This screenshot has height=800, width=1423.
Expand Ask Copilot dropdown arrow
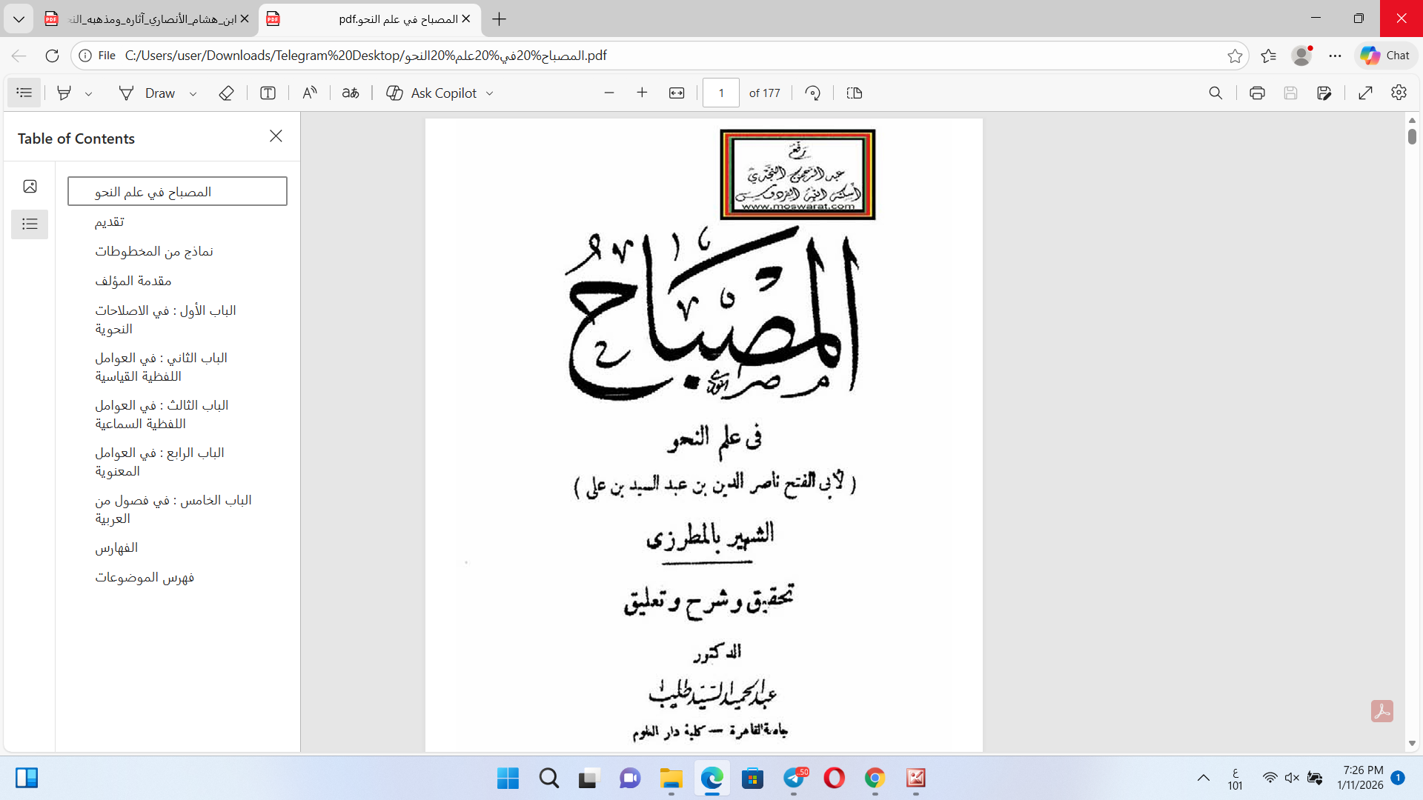pos(489,93)
